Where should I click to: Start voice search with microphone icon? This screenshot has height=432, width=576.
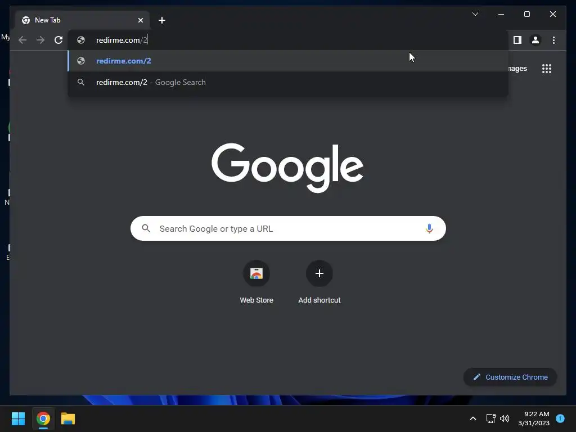tap(429, 228)
